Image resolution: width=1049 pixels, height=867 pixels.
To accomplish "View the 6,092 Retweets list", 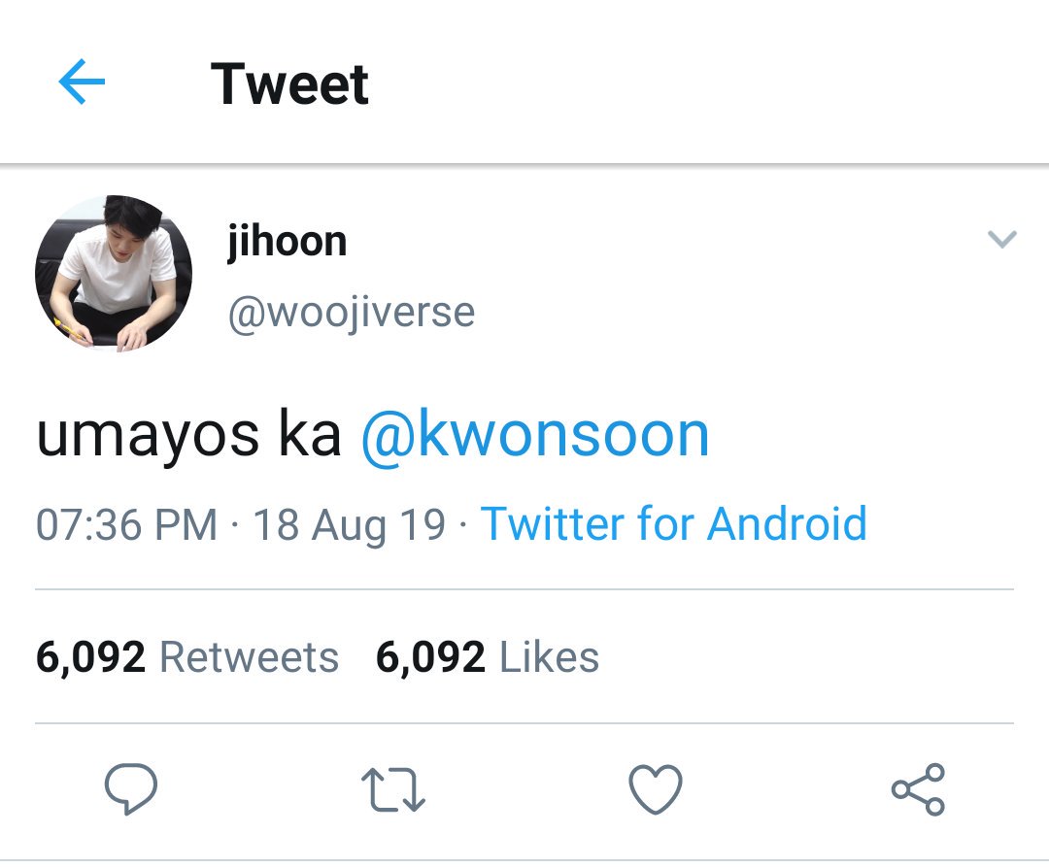I will [x=187, y=656].
